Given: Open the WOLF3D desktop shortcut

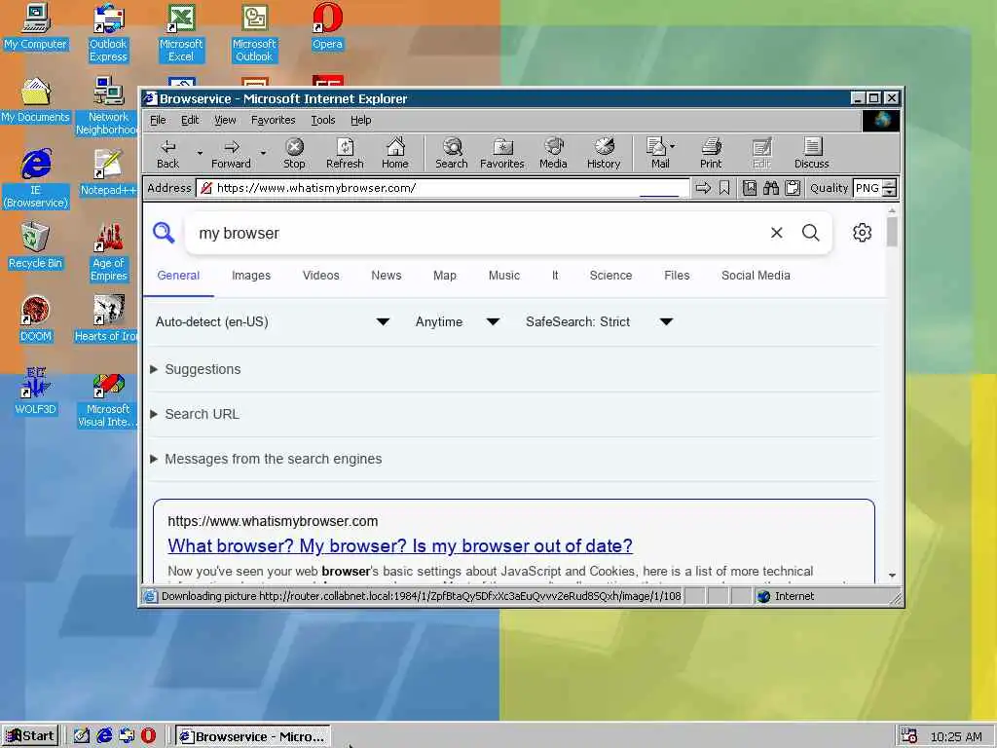Looking at the screenshot, I should click(36, 392).
